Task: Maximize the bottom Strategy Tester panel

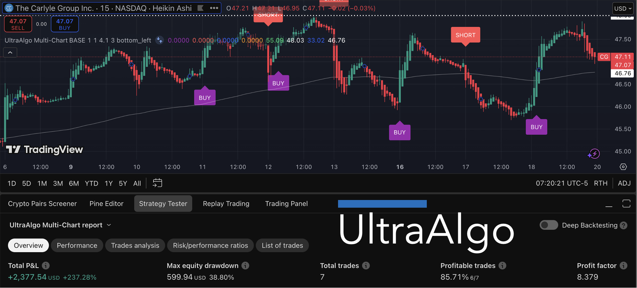Action: point(626,204)
